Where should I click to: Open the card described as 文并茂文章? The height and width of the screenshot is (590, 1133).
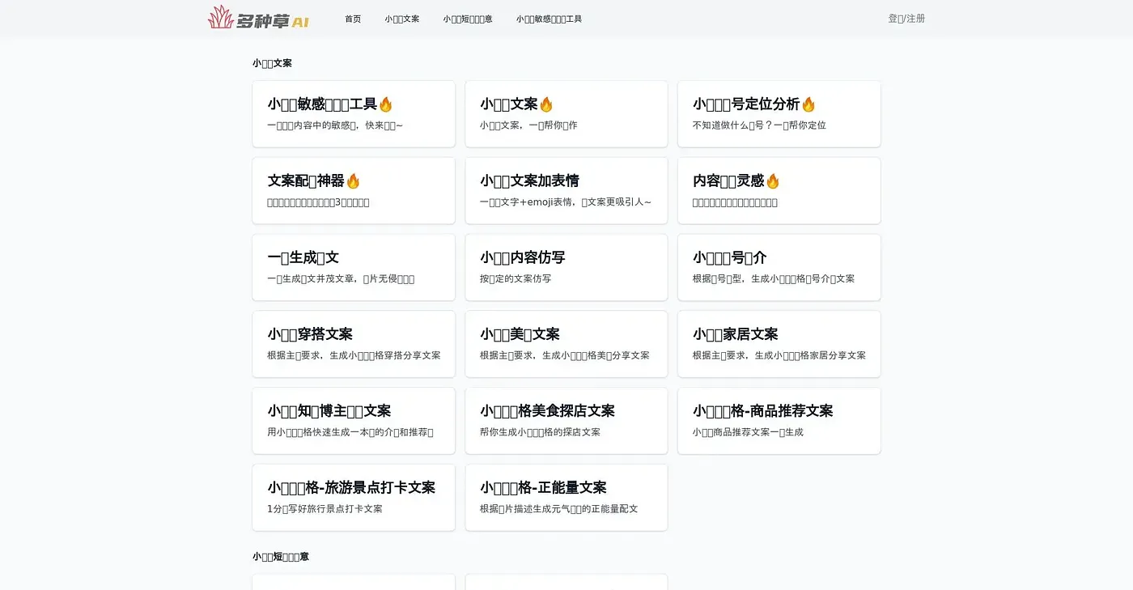(x=354, y=268)
